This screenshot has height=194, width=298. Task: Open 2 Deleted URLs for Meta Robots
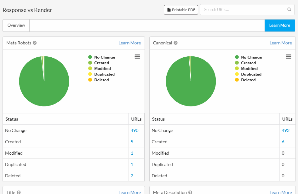click(x=132, y=176)
